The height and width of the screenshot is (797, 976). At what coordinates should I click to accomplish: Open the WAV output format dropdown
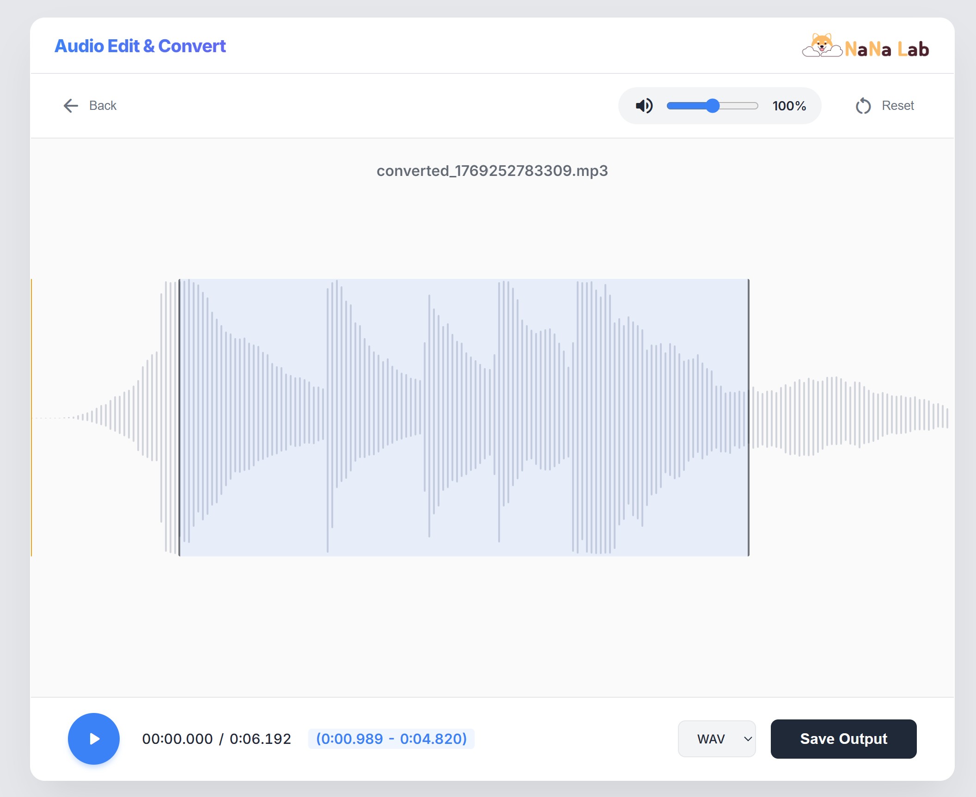coord(717,739)
